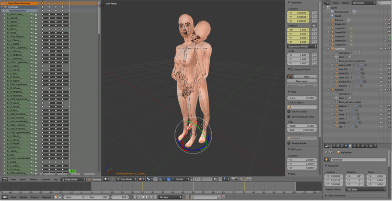
Task: Adjust the Clip End 1000.000 field
Action: pyautogui.click(x=302, y=130)
